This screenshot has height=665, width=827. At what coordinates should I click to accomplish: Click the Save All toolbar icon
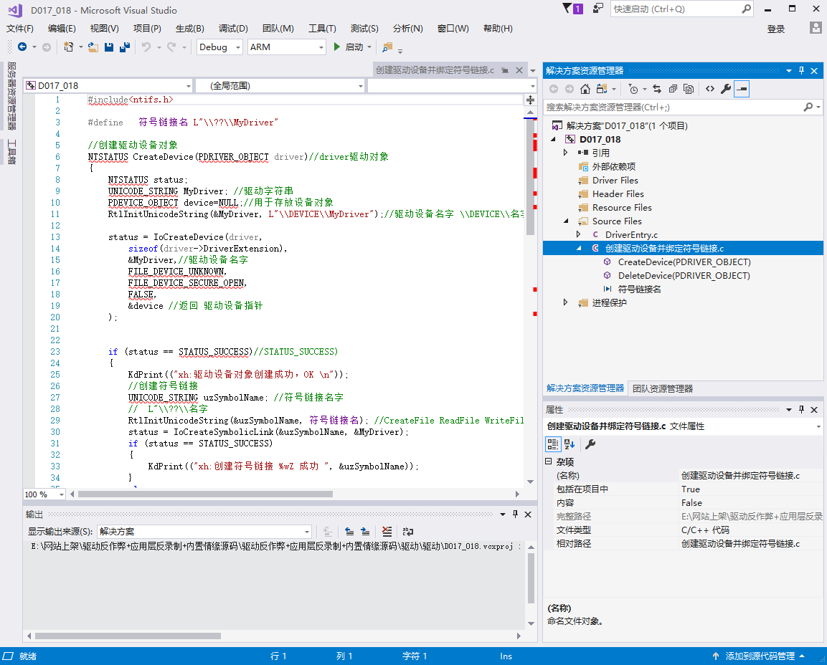(125, 47)
